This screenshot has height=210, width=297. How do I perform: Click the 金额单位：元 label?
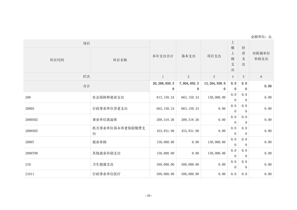click(x=261, y=37)
